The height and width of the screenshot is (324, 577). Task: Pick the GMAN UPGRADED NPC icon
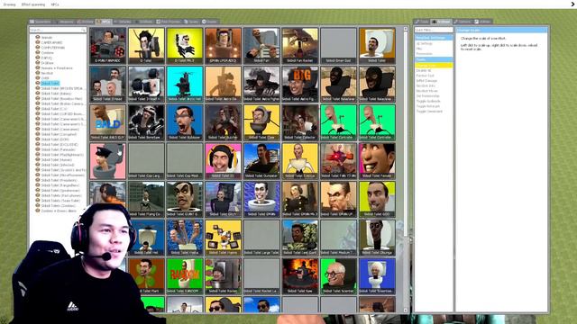223,46
